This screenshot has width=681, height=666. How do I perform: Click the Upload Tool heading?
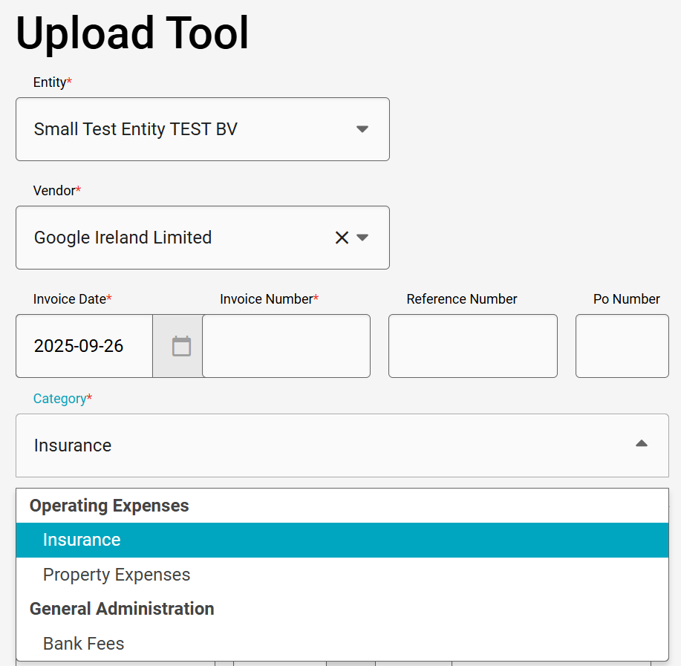pyautogui.click(x=132, y=33)
